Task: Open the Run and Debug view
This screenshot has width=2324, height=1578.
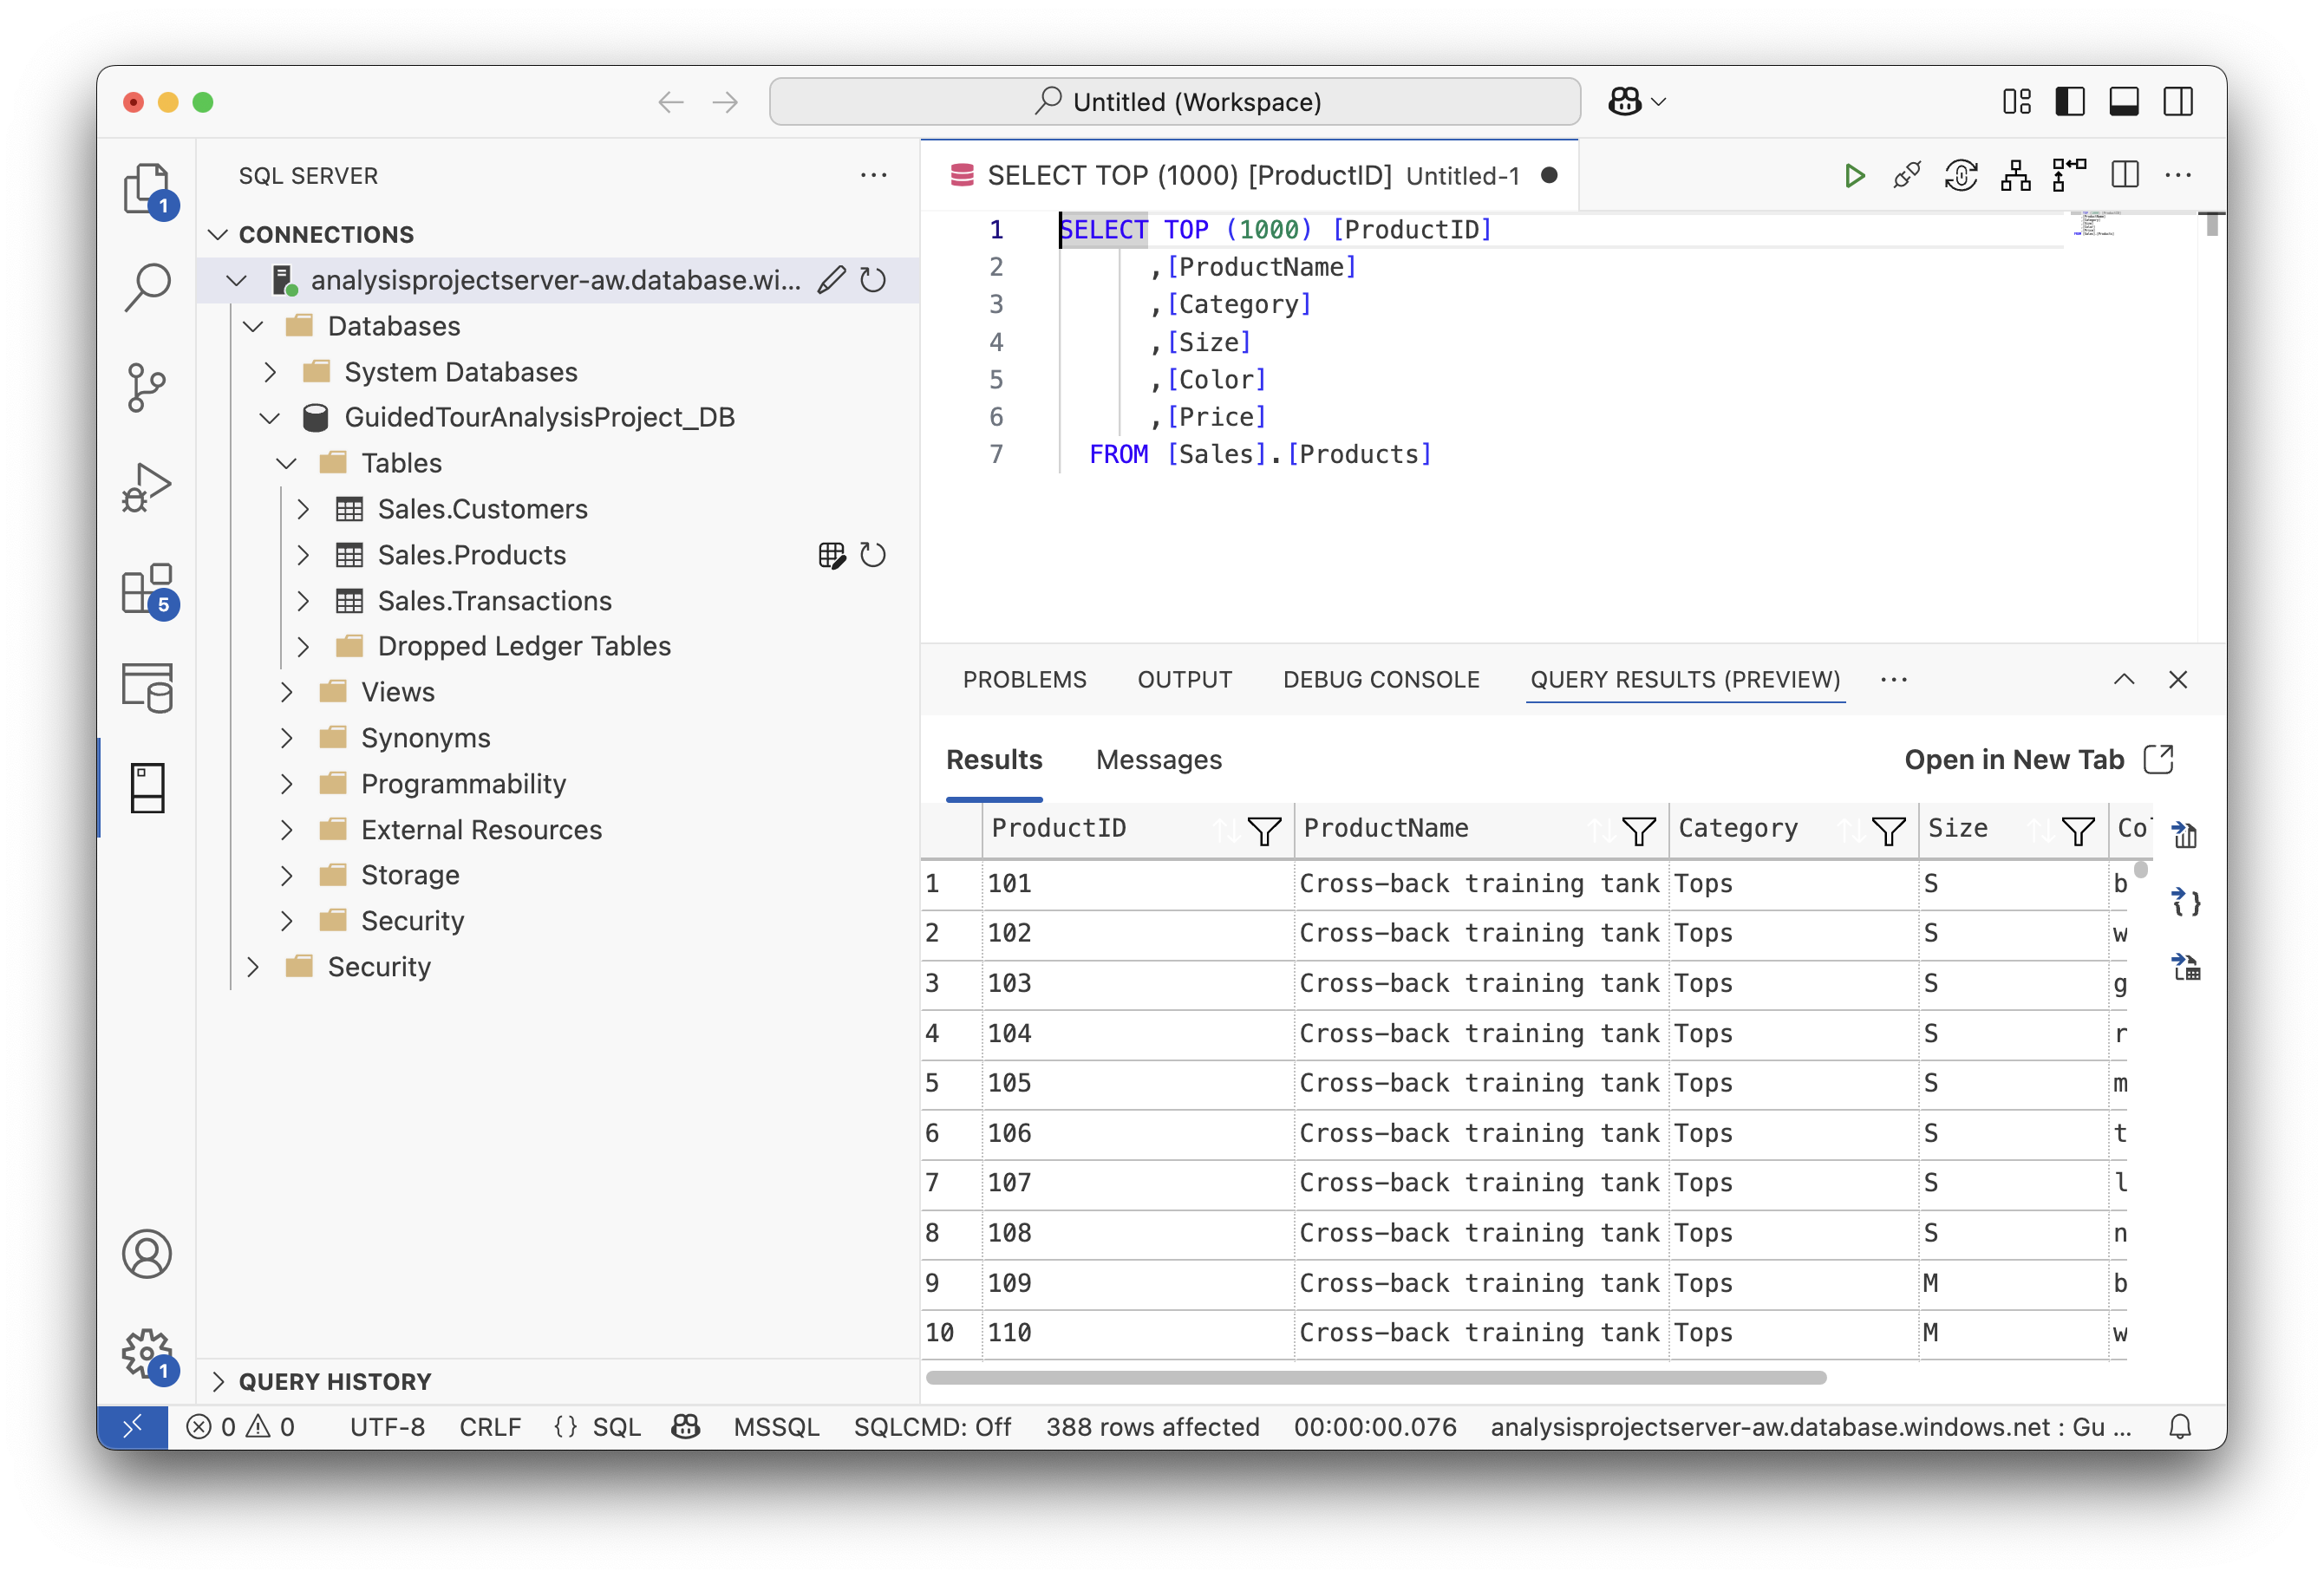Action: (x=147, y=488)
